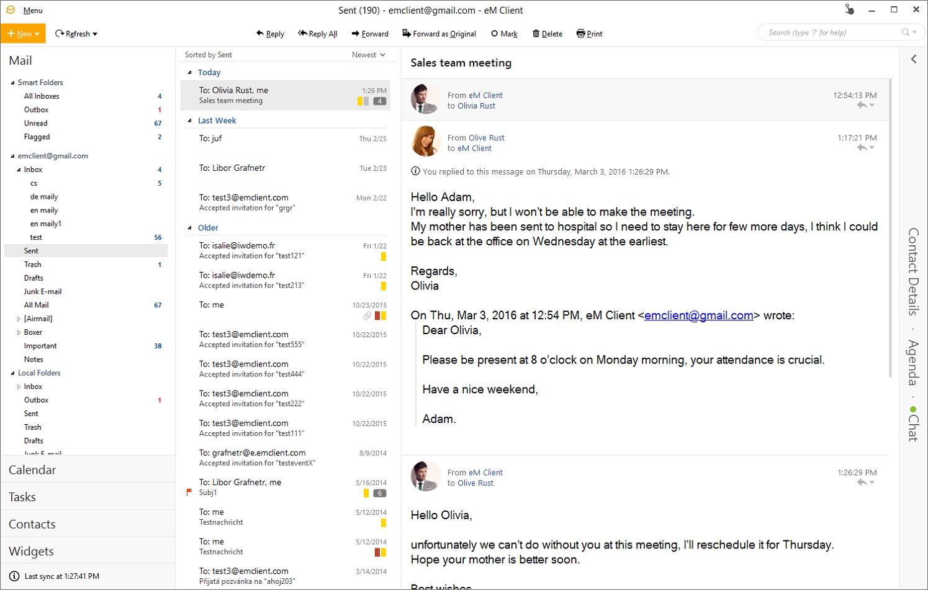Click the reply arrow icon at 12:54:13 PM
928x590 pixels.
click(x=862, y=106)
